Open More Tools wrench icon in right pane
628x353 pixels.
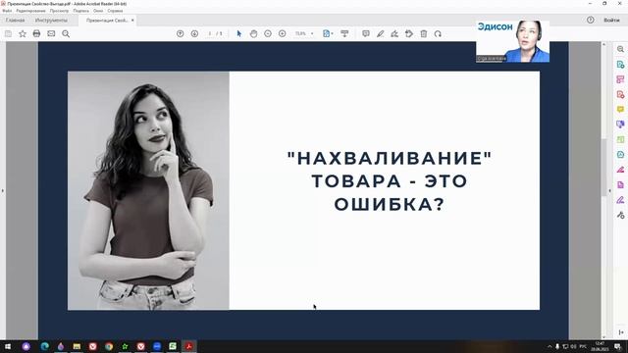(x=620, y=216)
